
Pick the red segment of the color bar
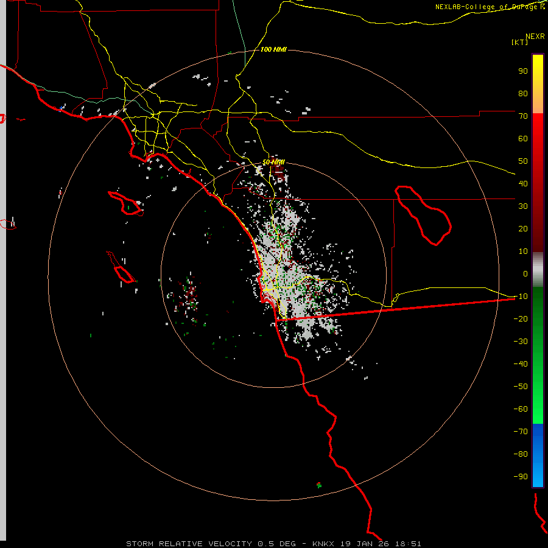click(538, 183)
